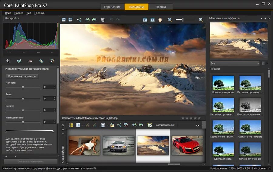Click the Тени slider handle

coord(23,98)
